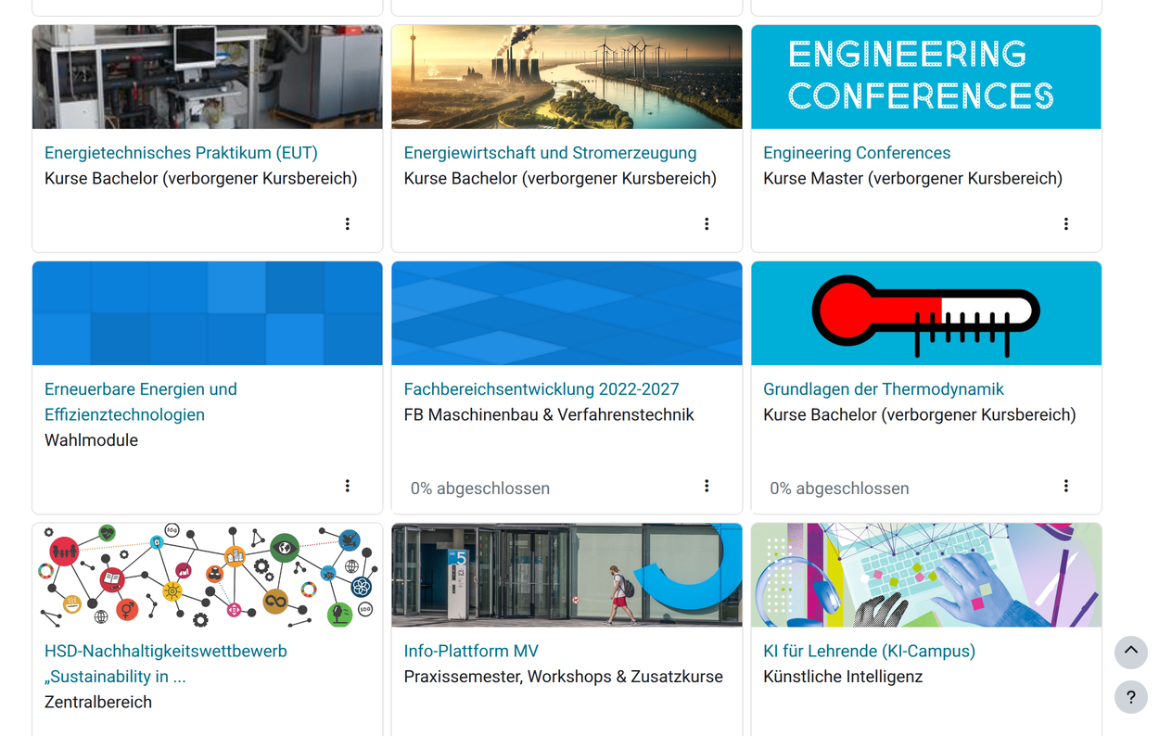The height and width of the screenshot is (736, 1172).
Task: Open options menu for Erneuerbare Energien course
Action: pyautogui.click(x=348, y=486)
